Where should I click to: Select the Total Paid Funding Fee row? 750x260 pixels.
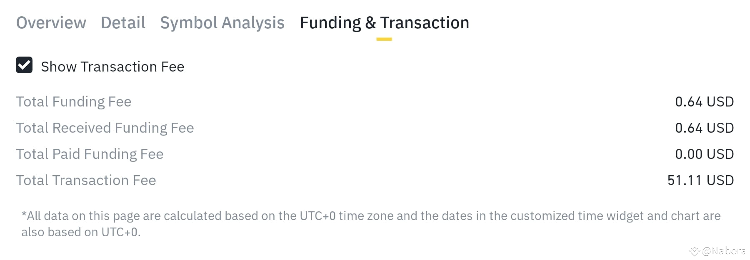coord(90,154)
